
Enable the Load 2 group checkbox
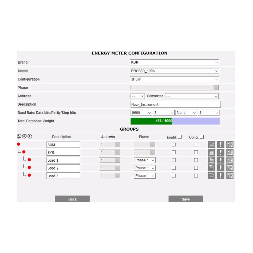[174, 168]
